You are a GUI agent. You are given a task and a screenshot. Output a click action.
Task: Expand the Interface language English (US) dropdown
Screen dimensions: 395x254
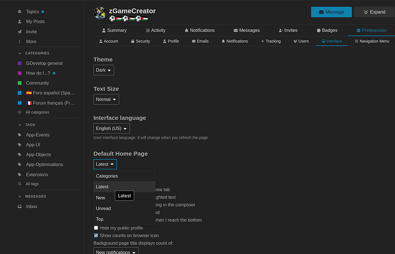tap(112, 129)
